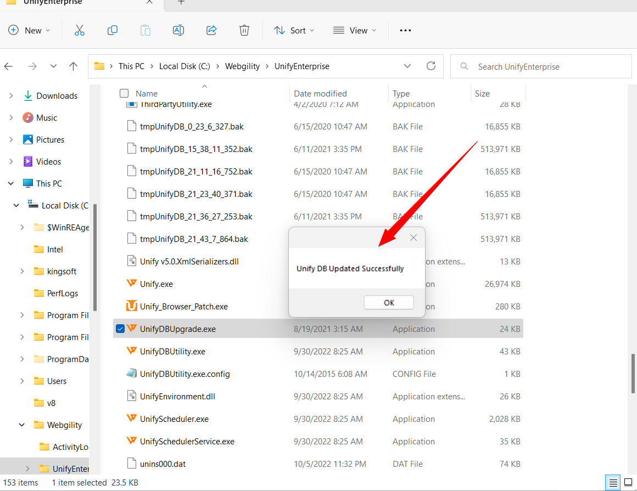The width and height of the screenshot is (637, 491).
Task: Click the folder icon in address bar
Action: click(99, 66)
